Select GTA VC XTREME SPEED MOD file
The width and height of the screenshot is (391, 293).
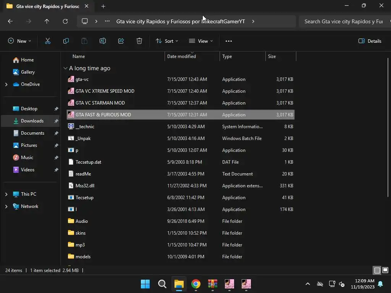click(x=181, y=91)
